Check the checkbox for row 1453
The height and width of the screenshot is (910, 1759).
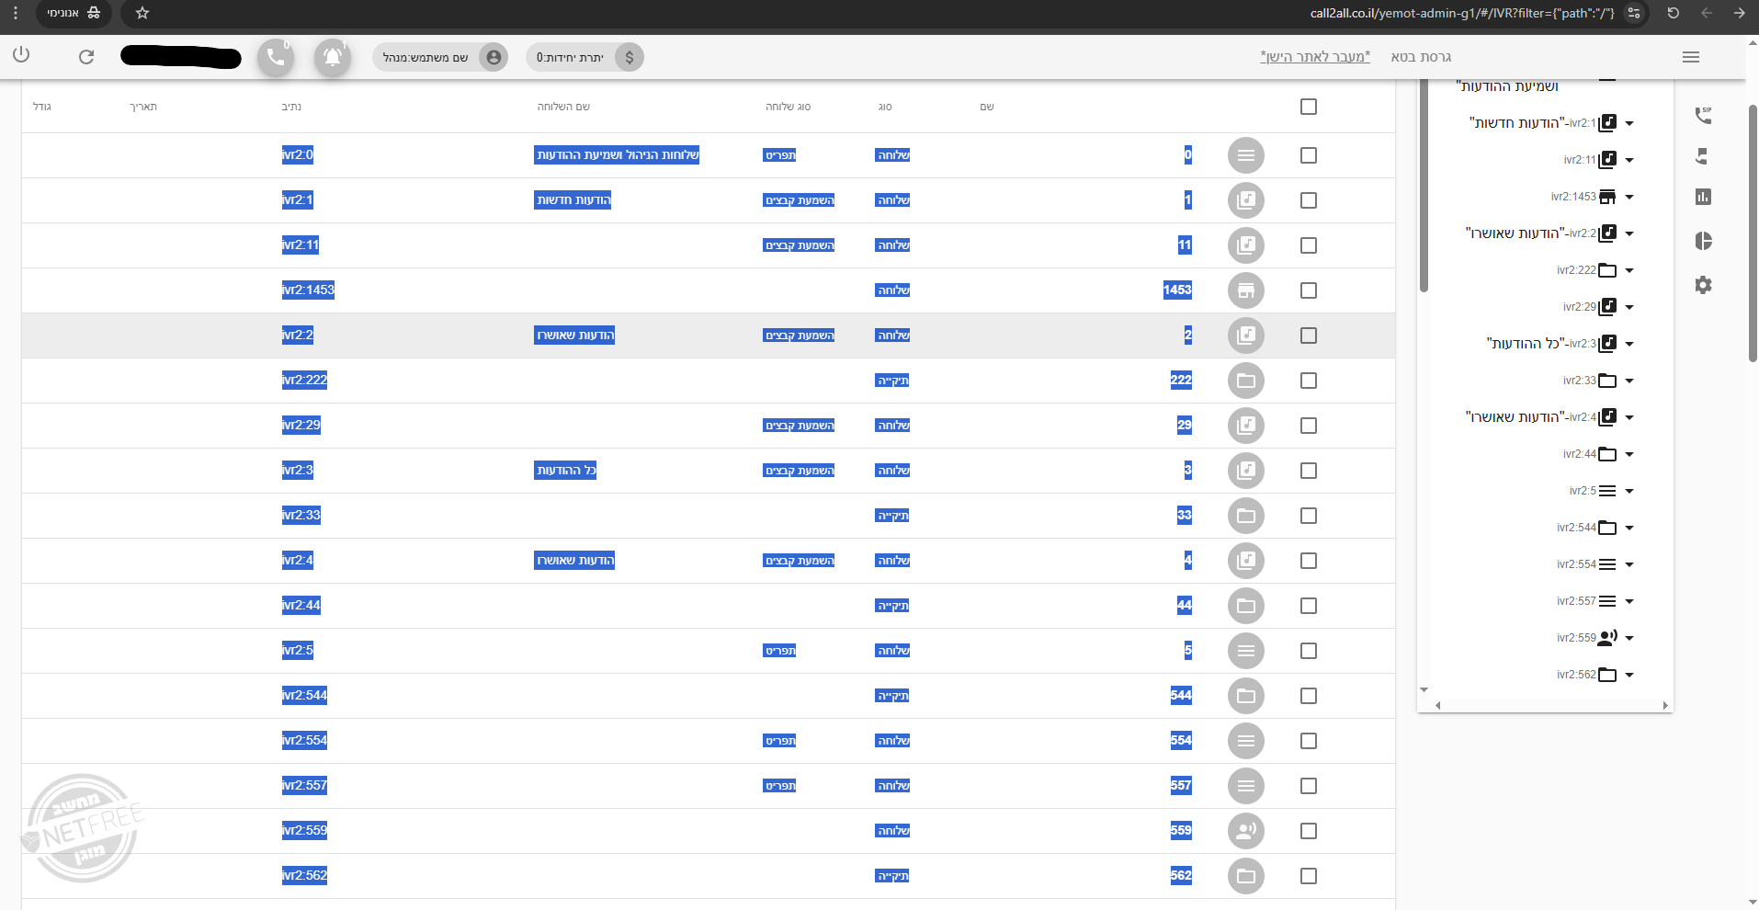(x=1309, y=290)
